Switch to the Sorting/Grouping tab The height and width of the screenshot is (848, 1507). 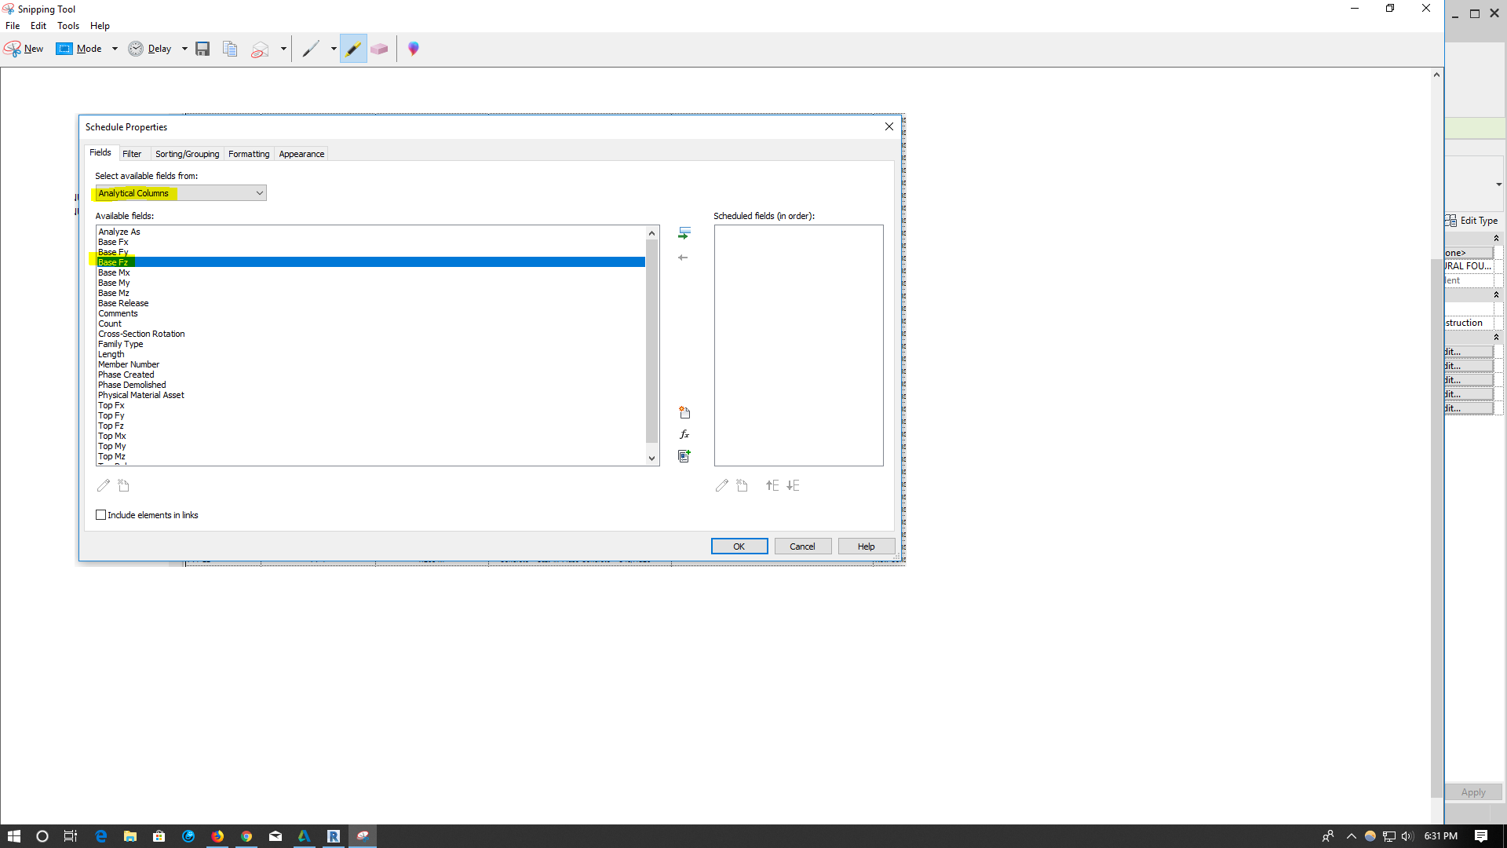pyautogui.click(x=187, y=153)
